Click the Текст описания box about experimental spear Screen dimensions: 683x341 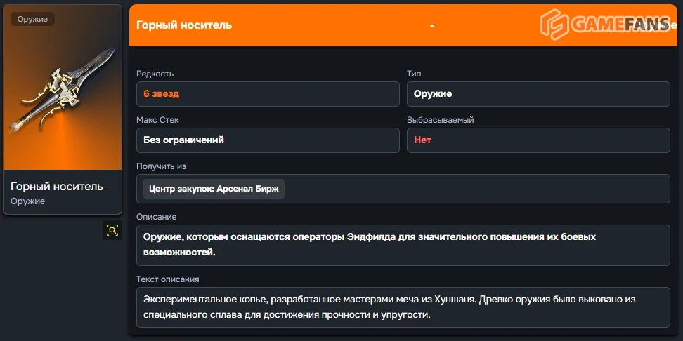(403, 307)
